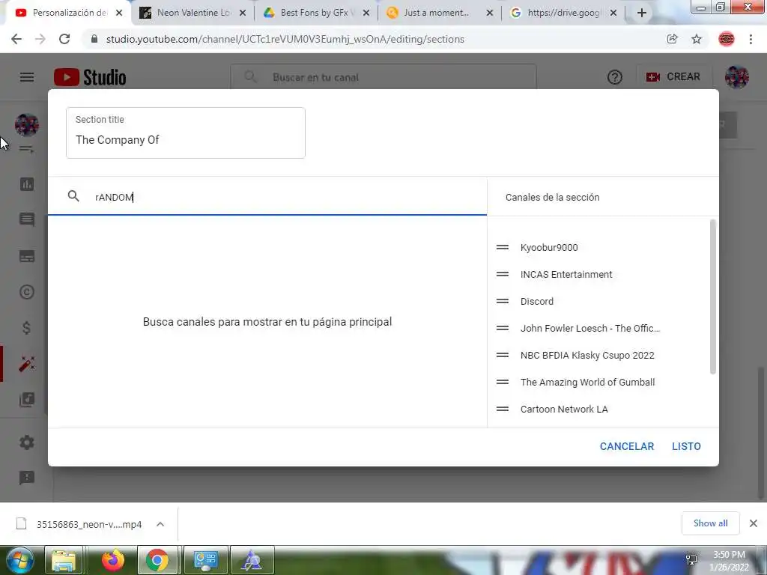Click the address bar URL

(285, 39)
